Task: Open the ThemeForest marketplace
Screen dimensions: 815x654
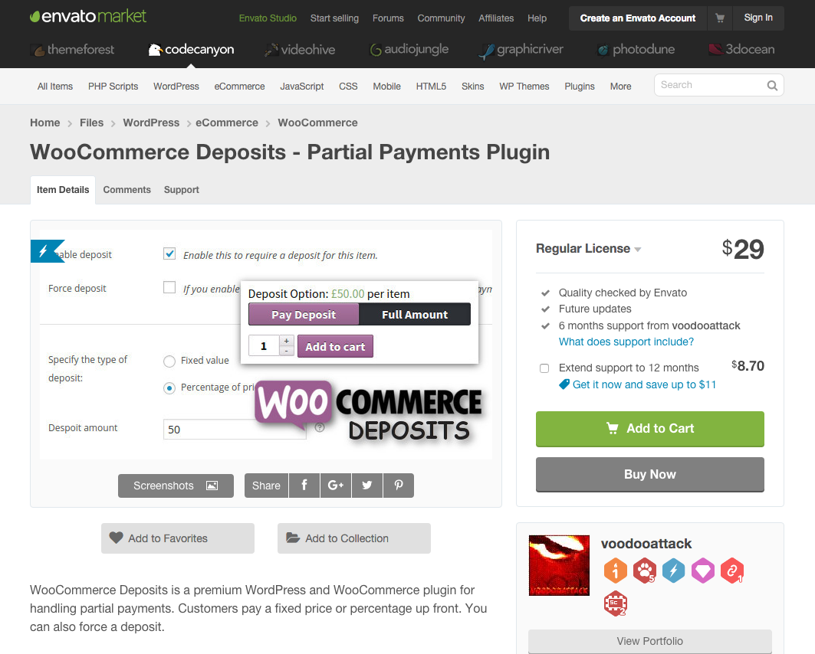Action: pos(73,50)
